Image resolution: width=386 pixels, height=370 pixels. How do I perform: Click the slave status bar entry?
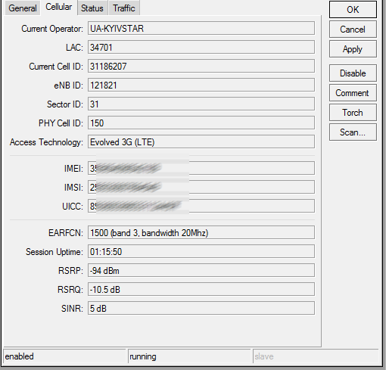(316, 356)
